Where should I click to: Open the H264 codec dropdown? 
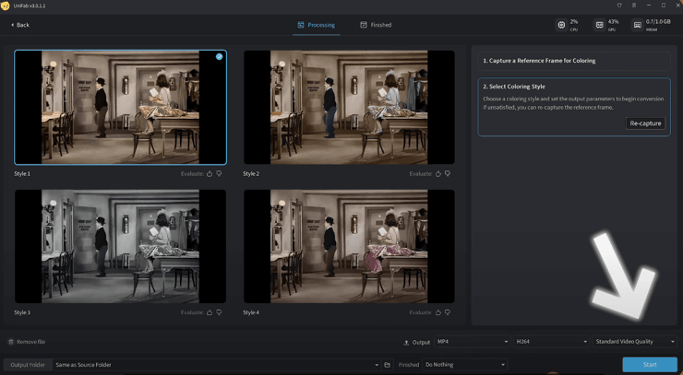tap(551, 342)
